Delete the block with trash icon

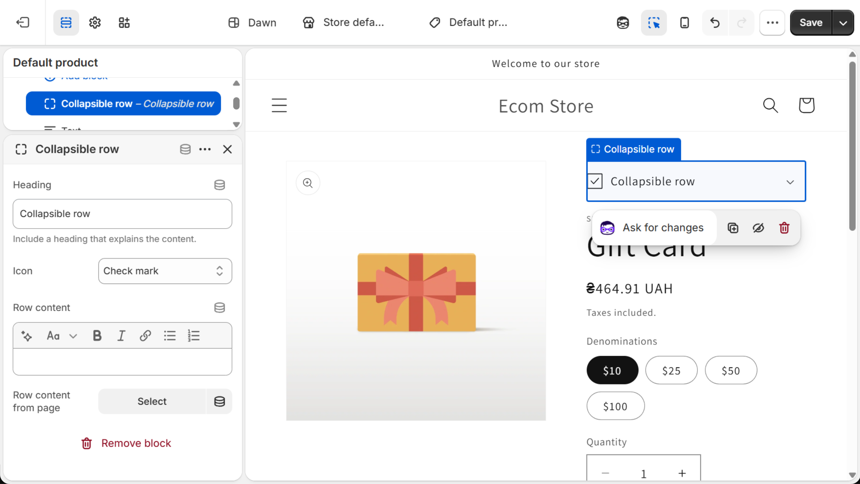784,228
